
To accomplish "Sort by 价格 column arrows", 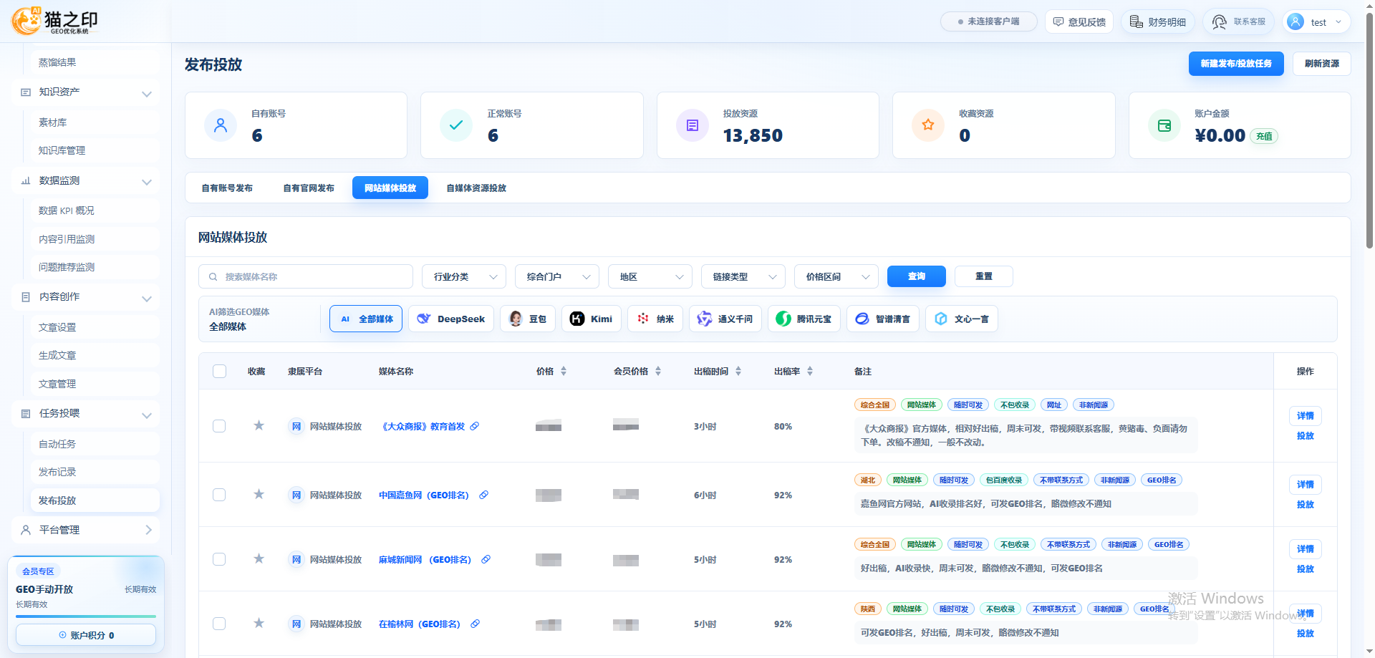I will coord(564,371).
